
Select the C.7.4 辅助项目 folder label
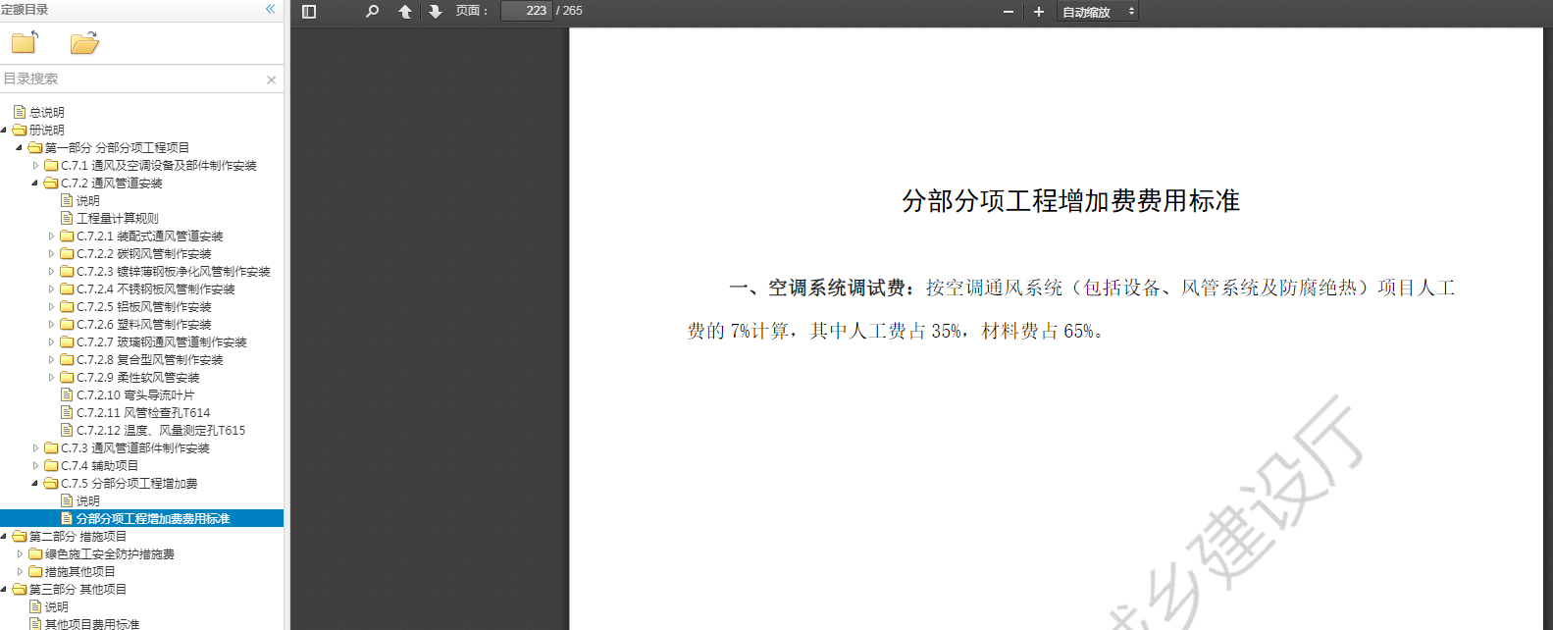(x=99, y=465)
